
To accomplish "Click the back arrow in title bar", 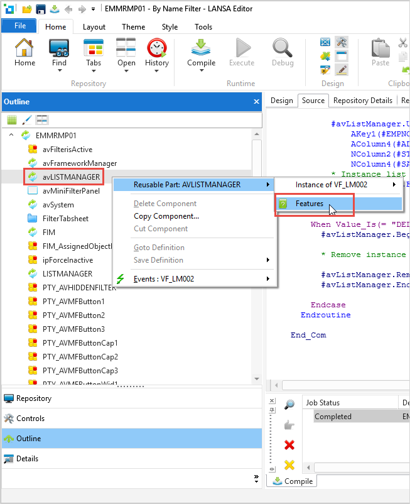I will pos(68,9).
